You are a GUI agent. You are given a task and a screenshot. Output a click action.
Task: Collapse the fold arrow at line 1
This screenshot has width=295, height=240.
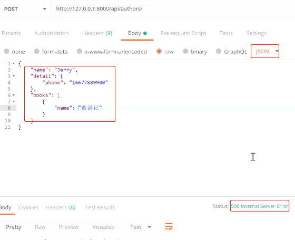14,63
